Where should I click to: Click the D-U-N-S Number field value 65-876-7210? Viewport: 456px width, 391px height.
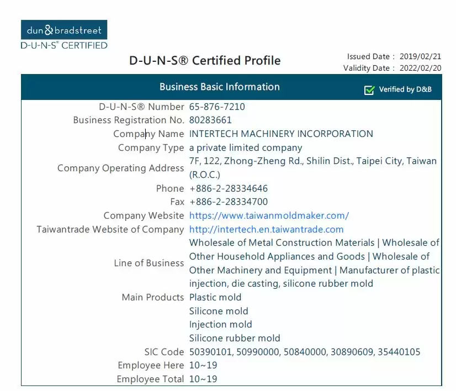point(217,107)
